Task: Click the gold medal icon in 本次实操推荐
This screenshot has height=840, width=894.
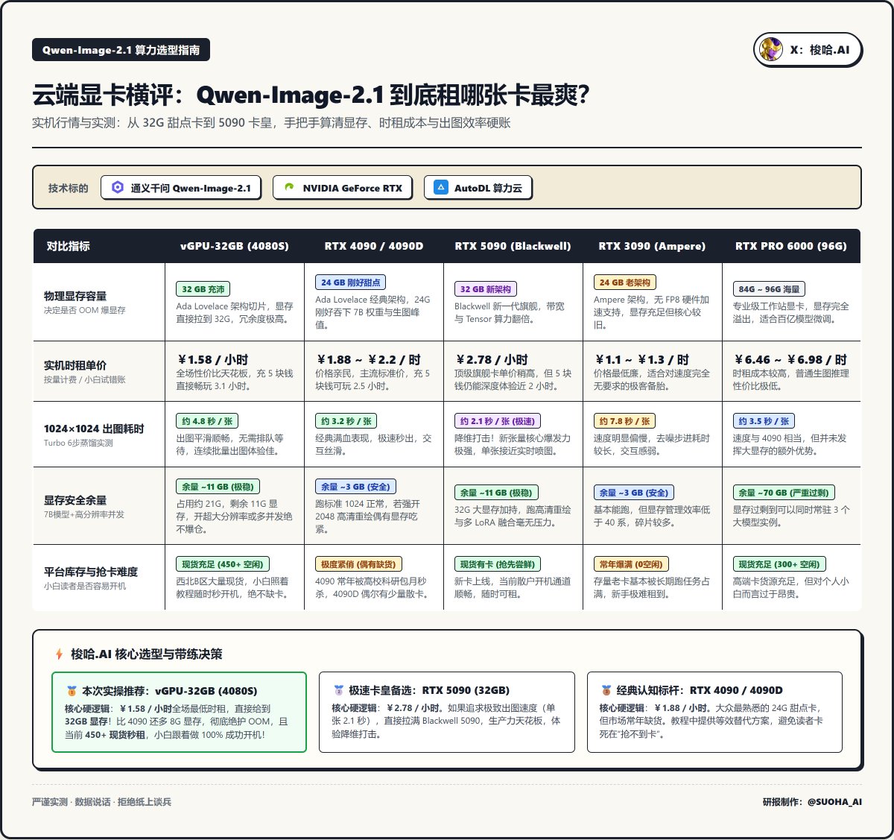Action: pos(72,691)
